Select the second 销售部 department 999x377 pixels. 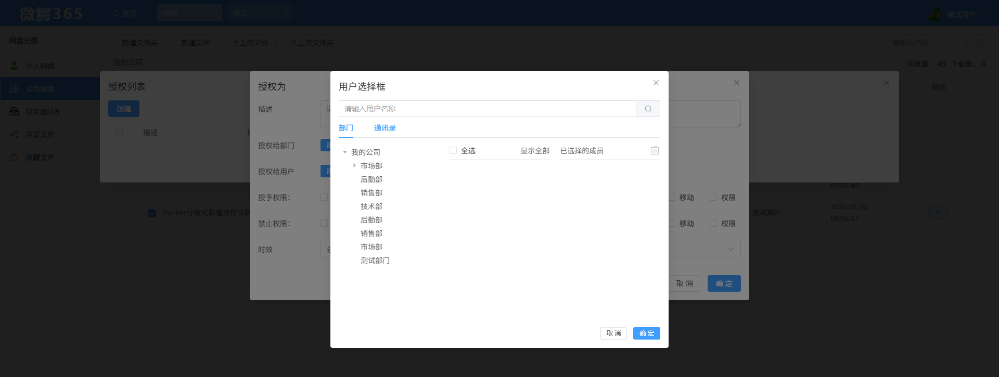point(372,233)
